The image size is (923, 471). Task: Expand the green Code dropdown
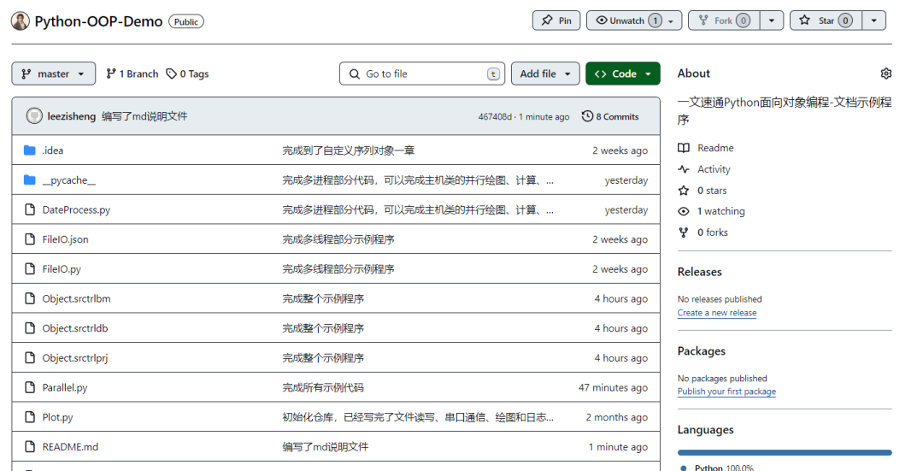pos(623,74)
